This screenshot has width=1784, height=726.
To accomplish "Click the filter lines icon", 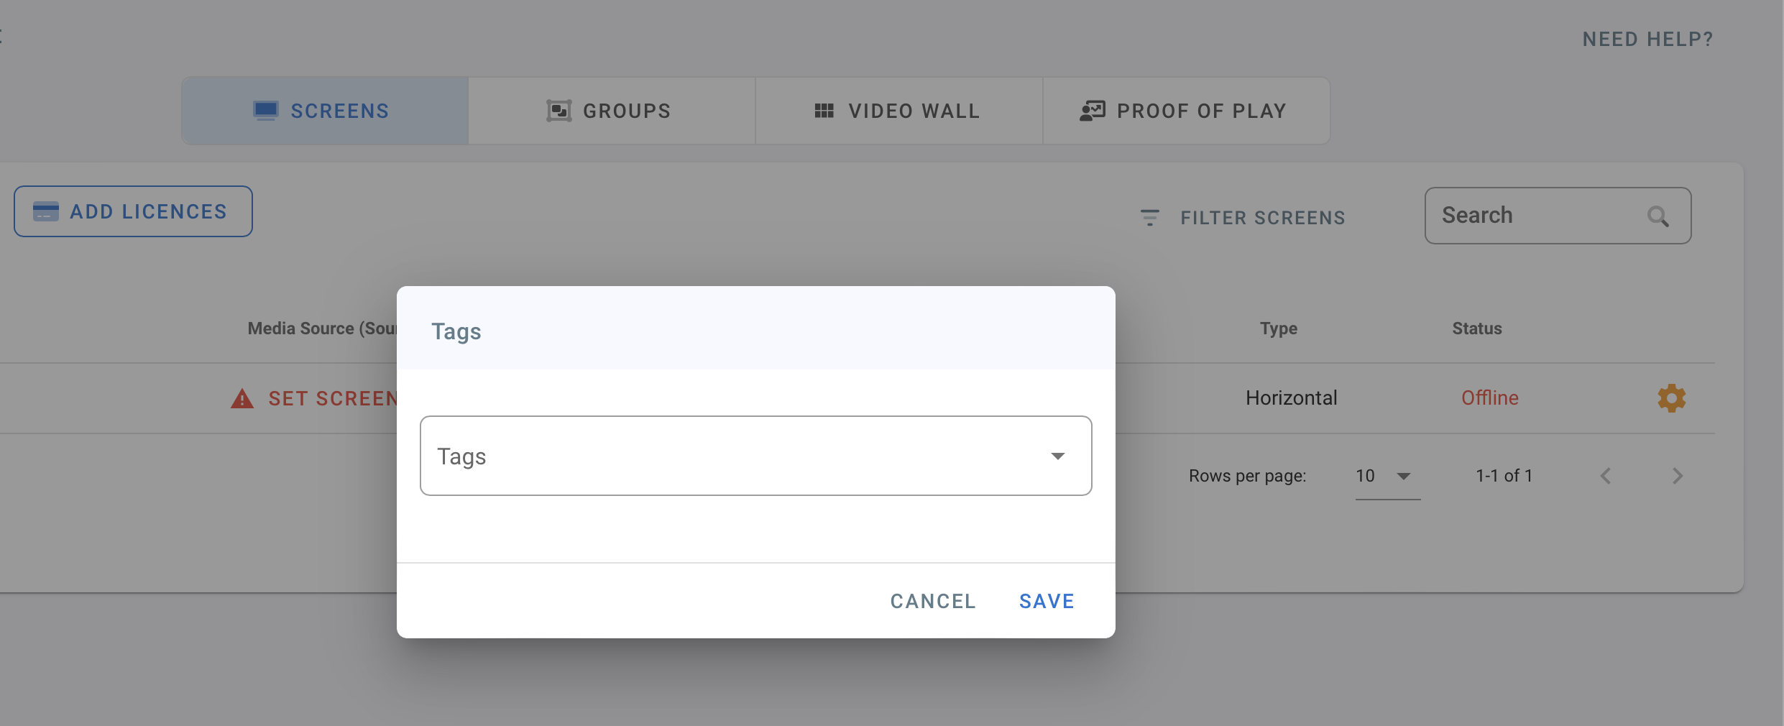I will 1150,217.
